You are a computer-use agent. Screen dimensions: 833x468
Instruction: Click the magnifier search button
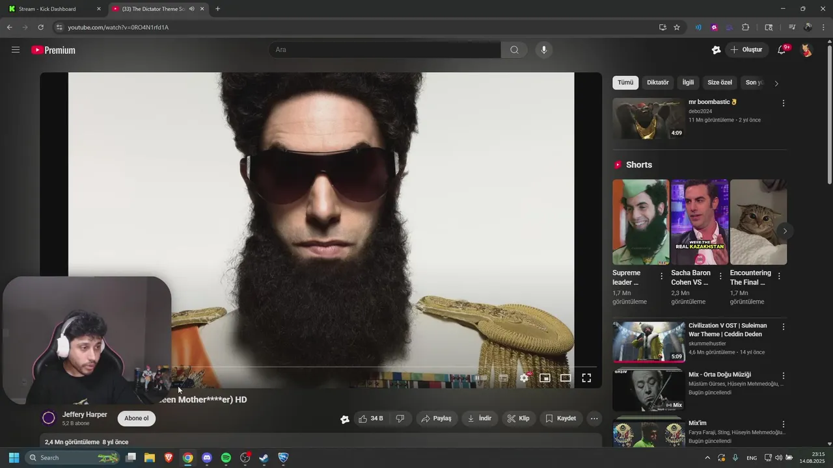tap(514, 50)
